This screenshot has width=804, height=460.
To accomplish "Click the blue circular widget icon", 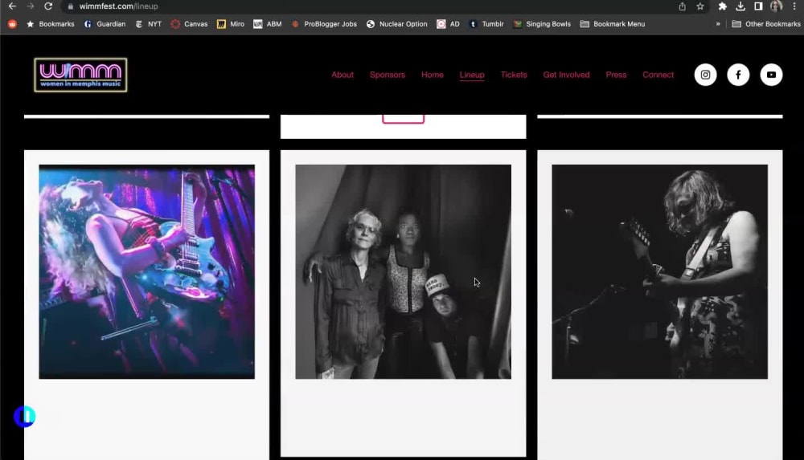I will click(x=25, y=417).
